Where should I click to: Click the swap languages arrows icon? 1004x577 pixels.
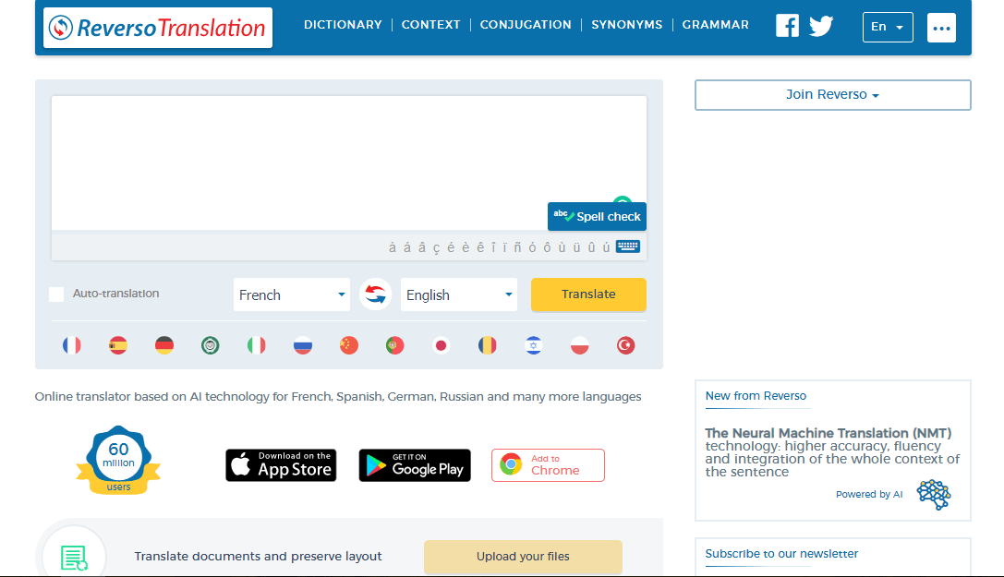[375, 295]
